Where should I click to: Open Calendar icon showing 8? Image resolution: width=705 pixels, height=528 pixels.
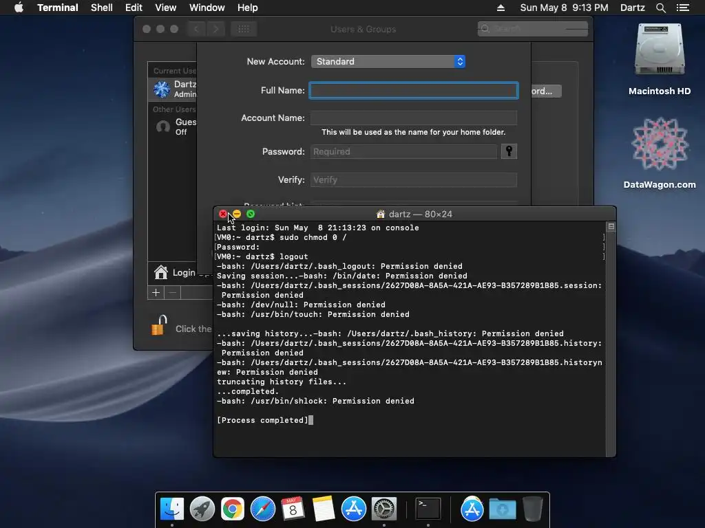(293, 509)
